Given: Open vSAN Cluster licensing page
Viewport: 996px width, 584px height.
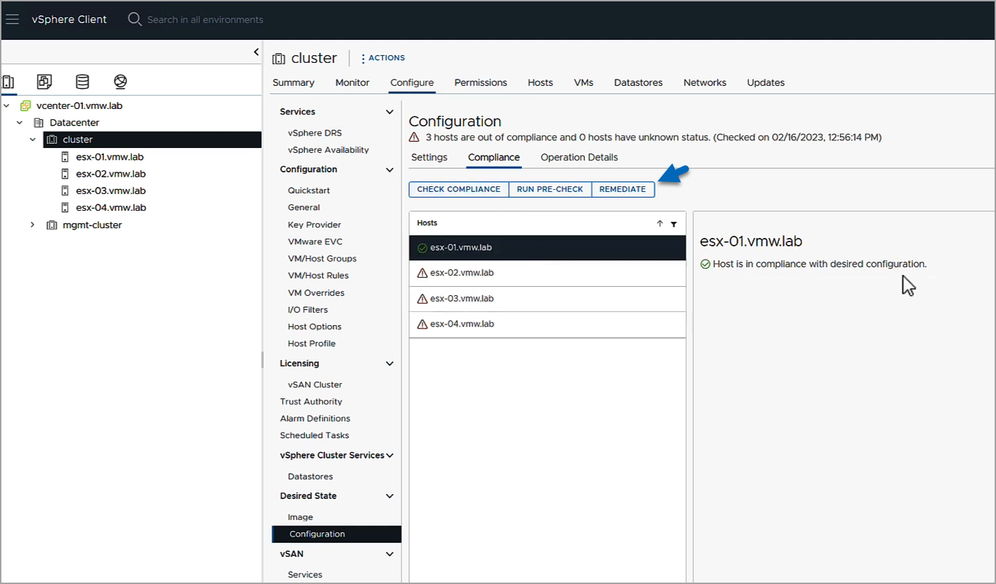Looking at the screenshot, I should 315,384.
